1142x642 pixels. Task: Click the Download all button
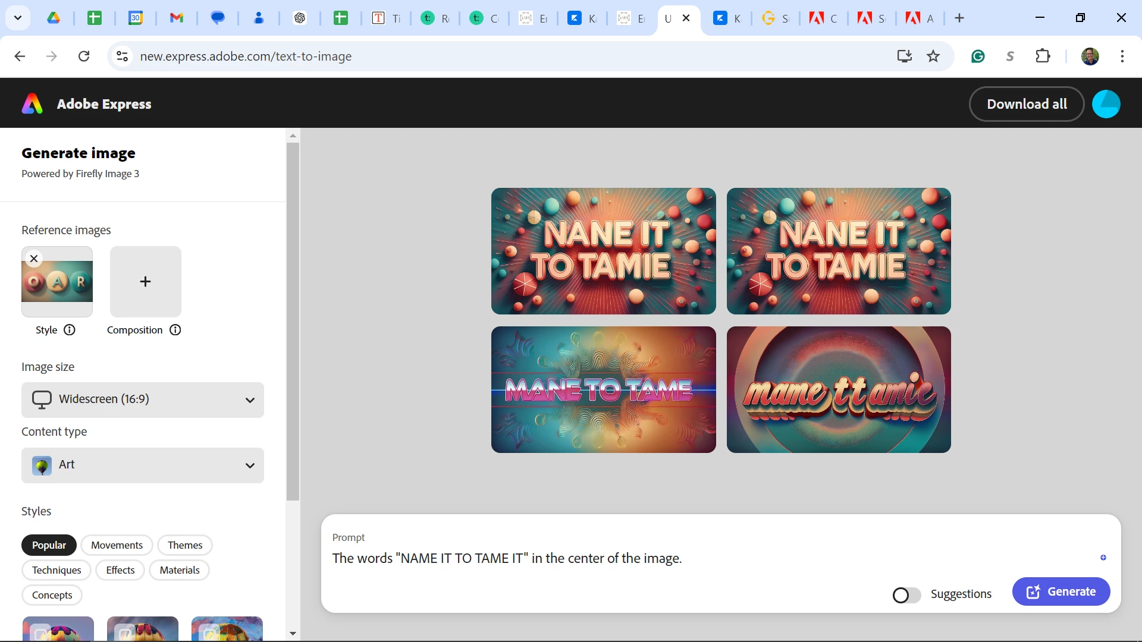click(x=1027, y=104)
